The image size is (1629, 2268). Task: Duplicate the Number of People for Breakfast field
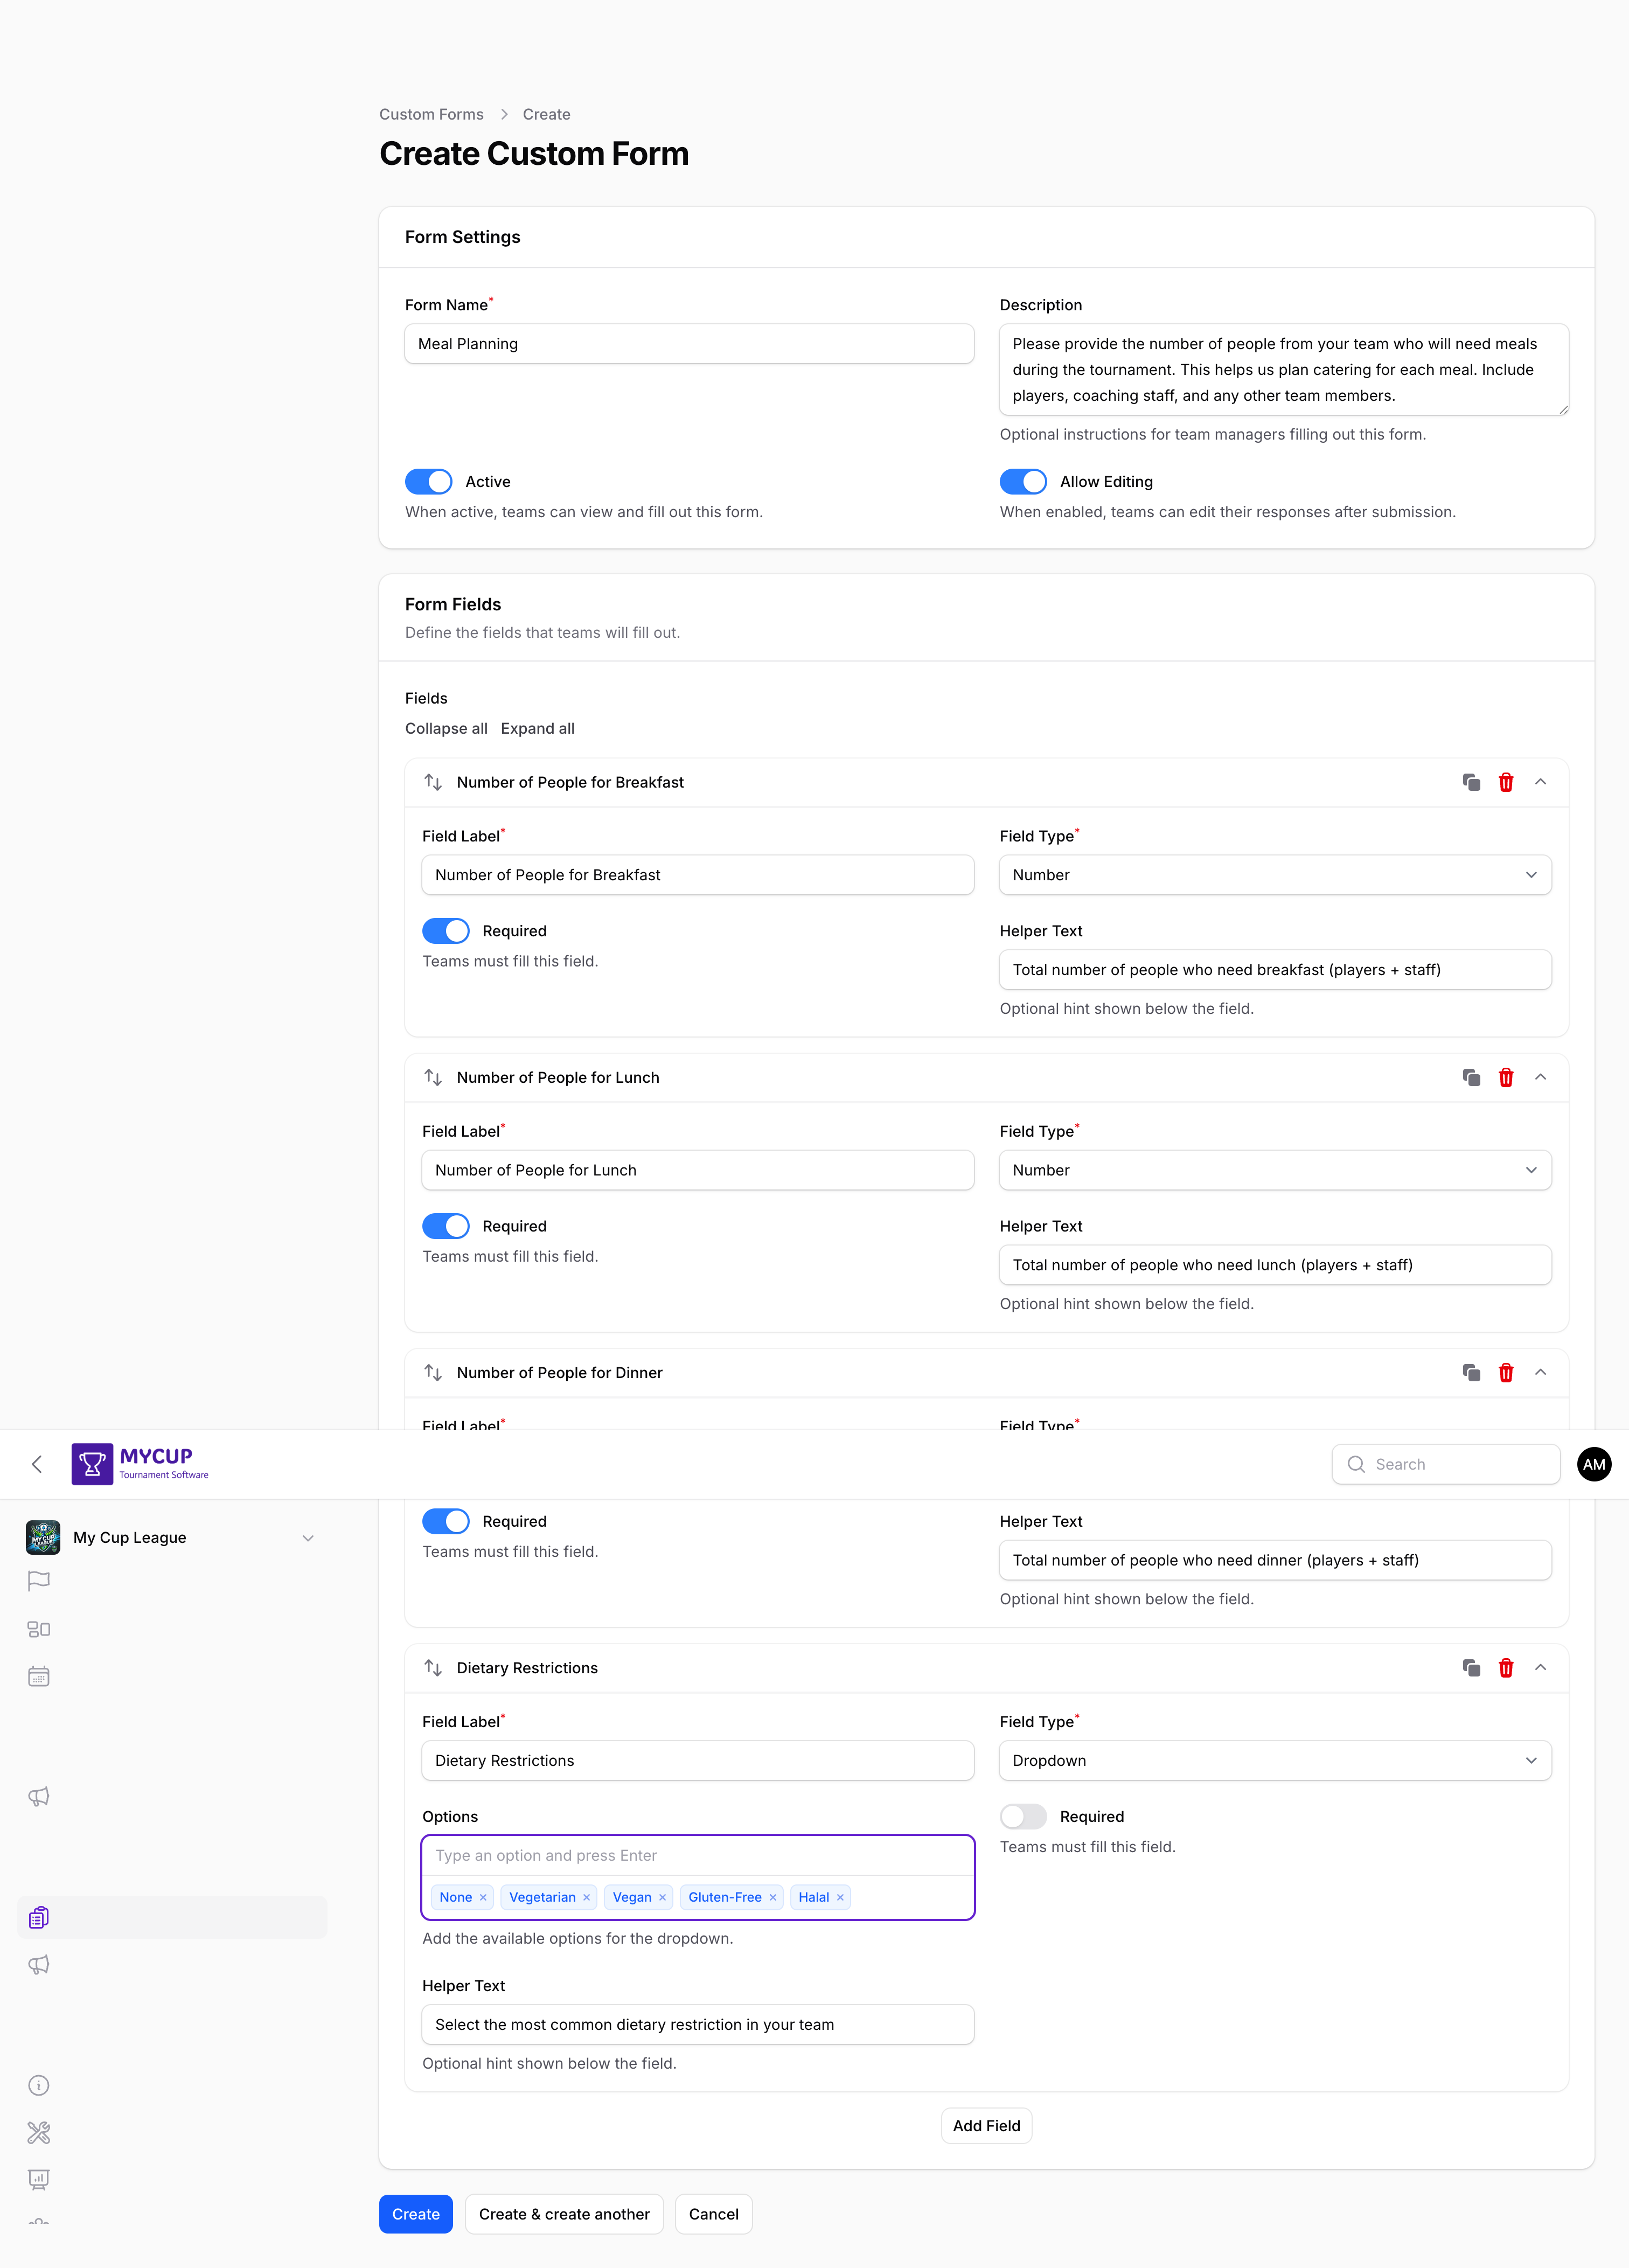click(x=1471, y=782)
